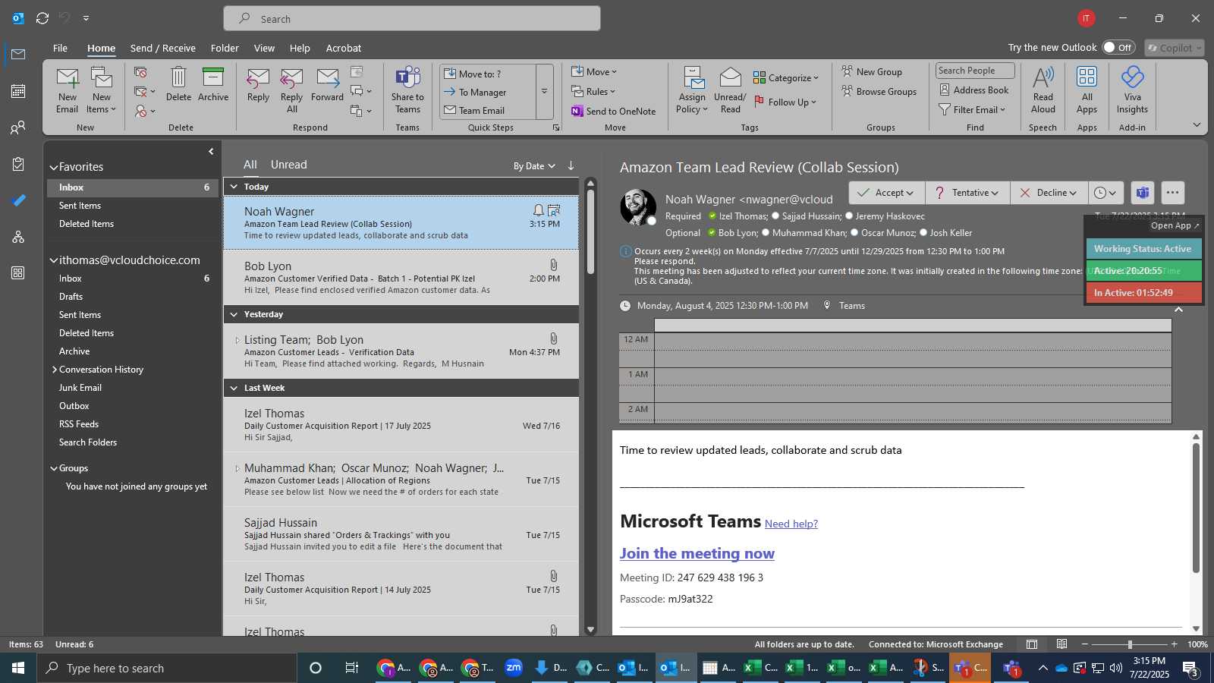Collapse the Today group header
The height and width of the screenshot is (683, 1214).
(234, 187)
